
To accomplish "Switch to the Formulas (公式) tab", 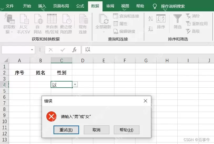I will click(80, 6).
